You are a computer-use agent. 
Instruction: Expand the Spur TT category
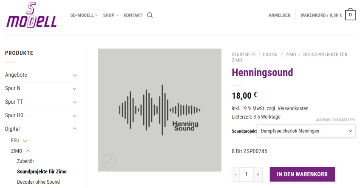tap(75, 102)
